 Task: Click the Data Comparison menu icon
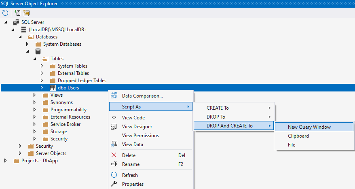click(114, 96)
